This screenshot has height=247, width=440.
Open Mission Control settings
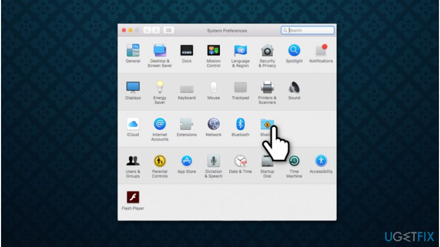[214, 50]
